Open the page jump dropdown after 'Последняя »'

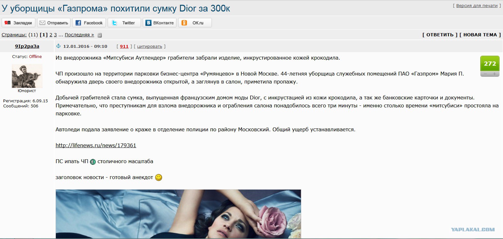click(100, 35)
